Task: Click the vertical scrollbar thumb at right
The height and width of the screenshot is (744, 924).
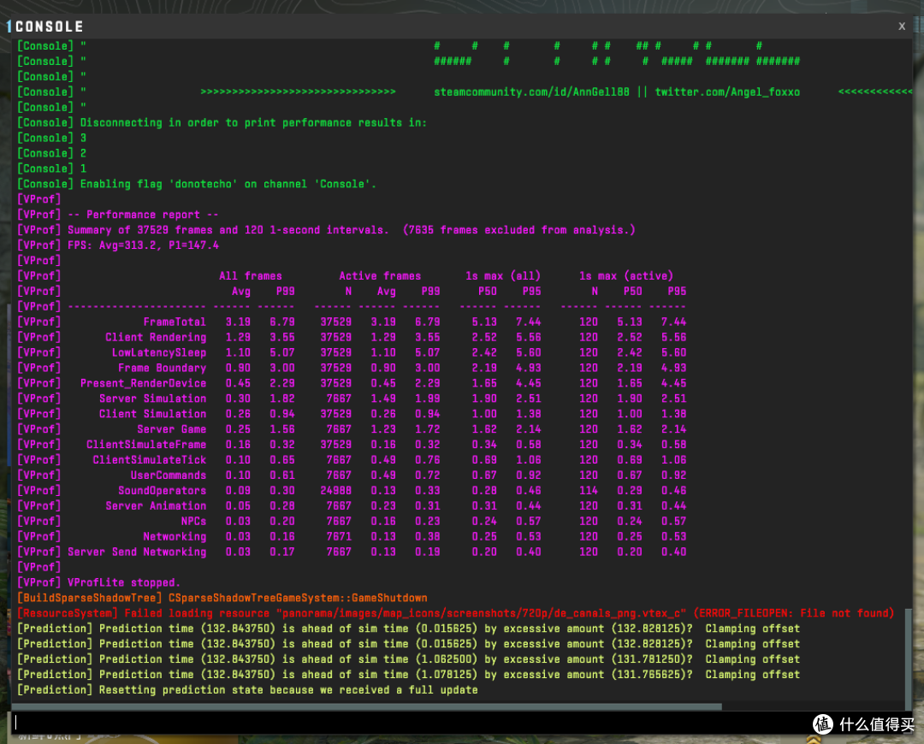Action: click(x=908, y=658)
